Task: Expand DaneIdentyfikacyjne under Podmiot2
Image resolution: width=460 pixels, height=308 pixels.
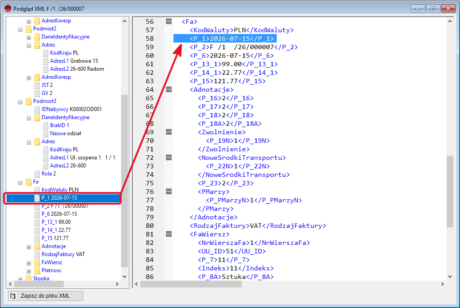Action: (x=29, y=38)
